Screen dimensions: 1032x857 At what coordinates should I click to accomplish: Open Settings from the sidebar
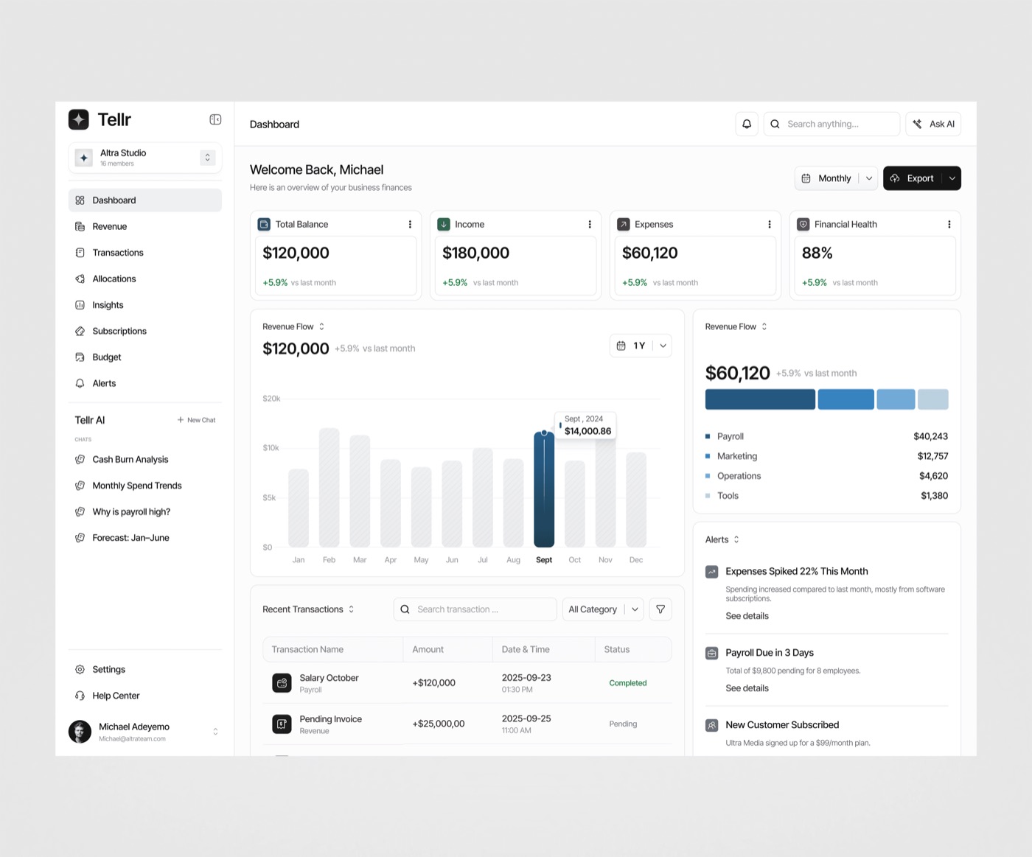145,669
